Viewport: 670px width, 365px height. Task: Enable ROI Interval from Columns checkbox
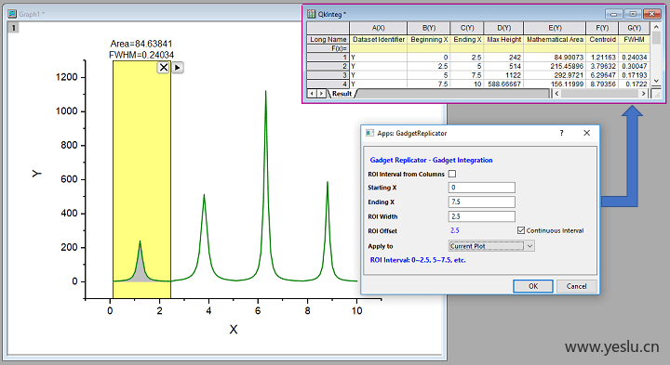[452, 174]
